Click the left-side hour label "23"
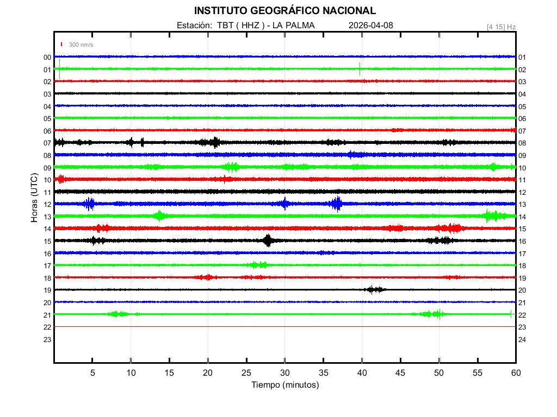Image resolution: width=557 pixels, height=417 pixels. click(x=47, y=339)
